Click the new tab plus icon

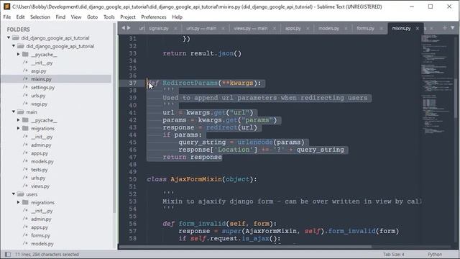tap(445, 27)
